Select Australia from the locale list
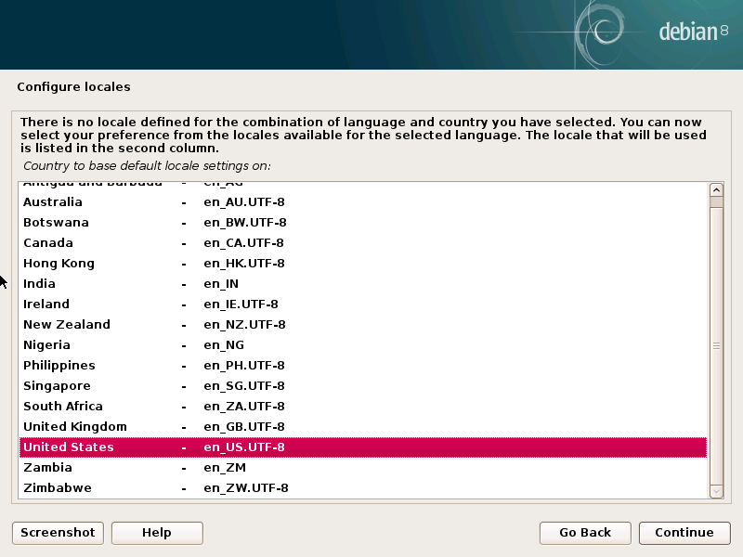The image size is (743, 557). pos(53,202)
